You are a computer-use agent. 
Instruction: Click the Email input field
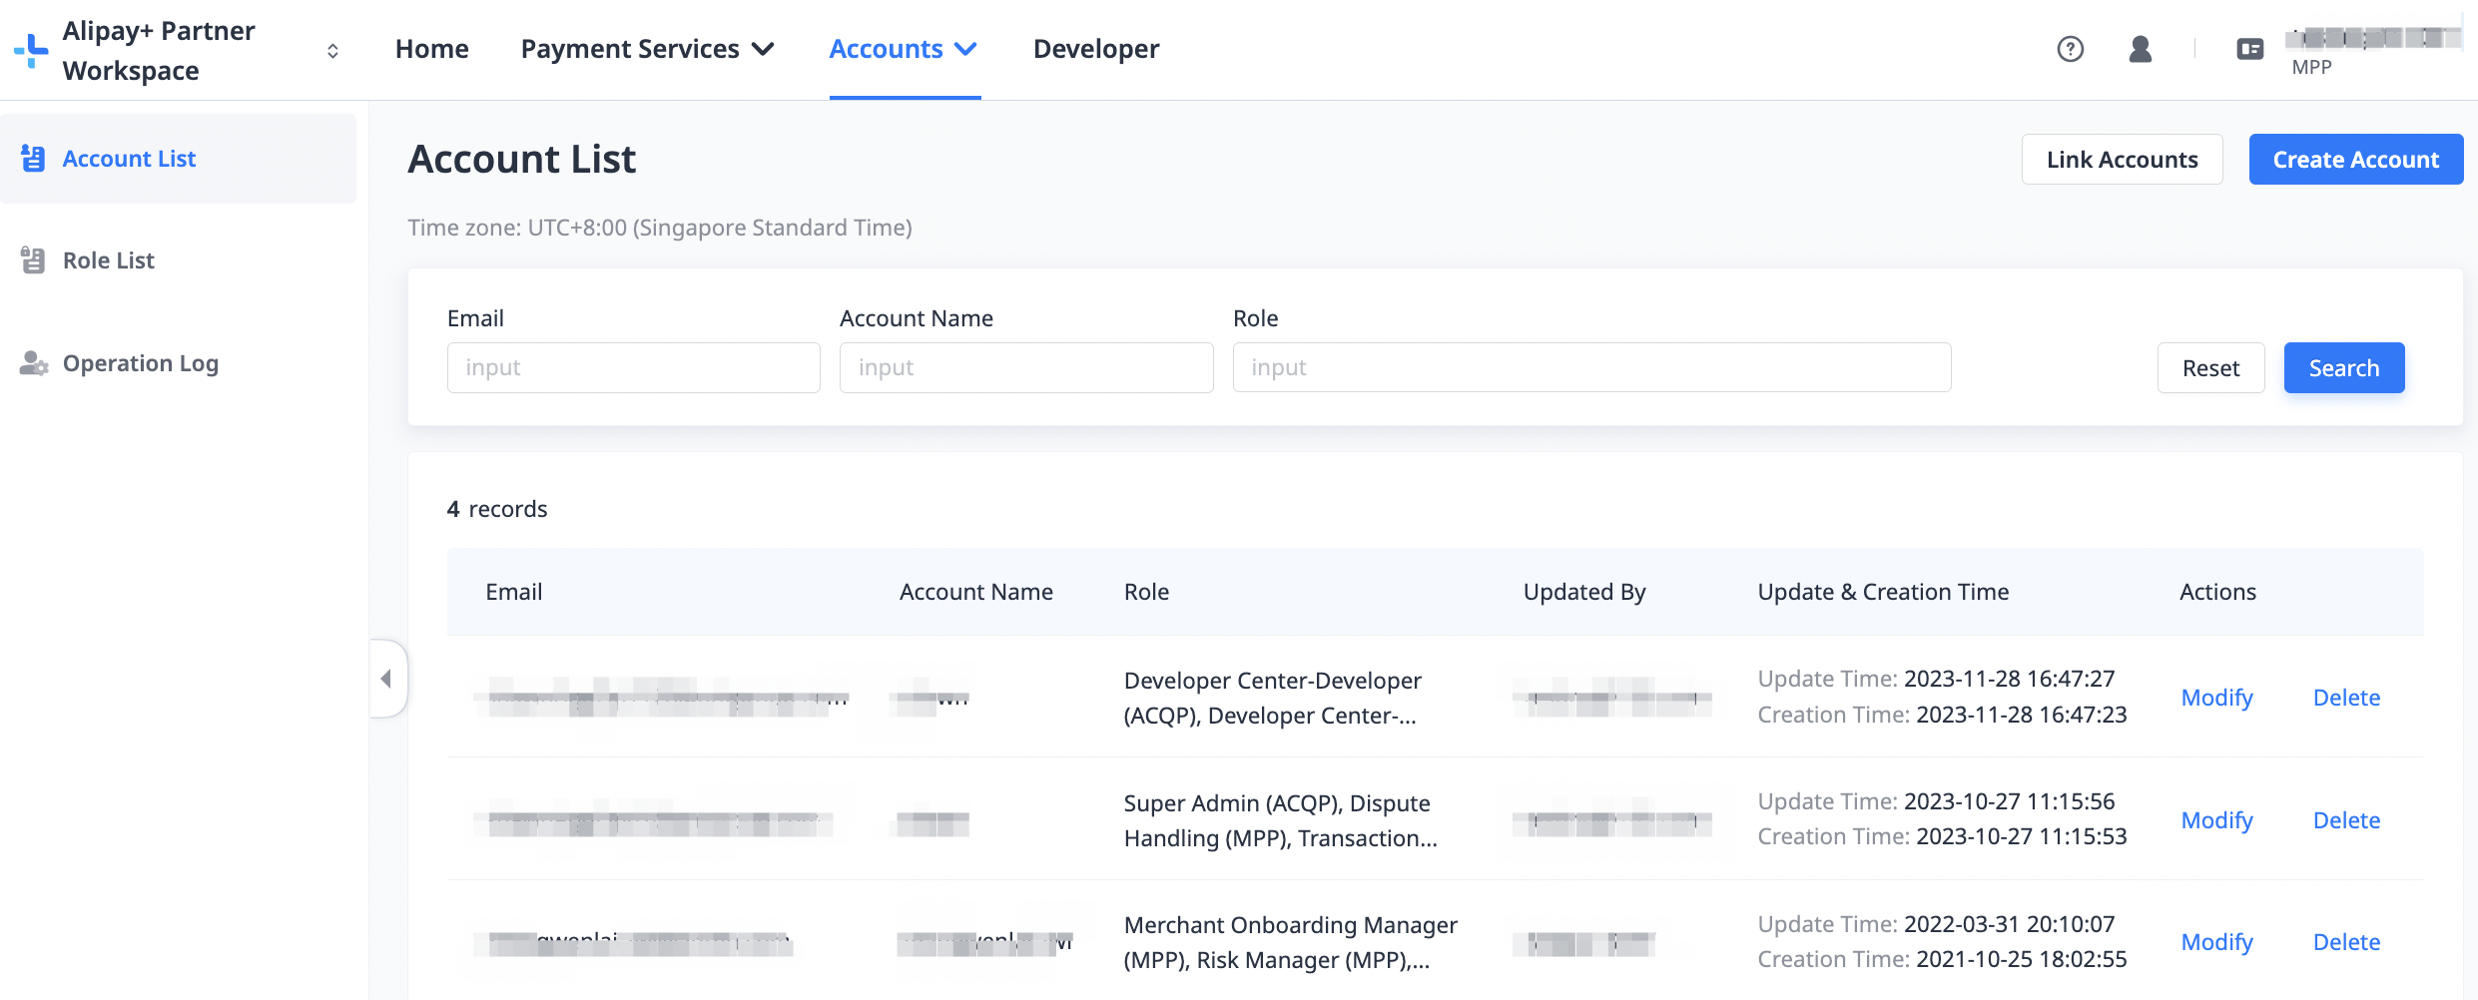tap(633, 367)
